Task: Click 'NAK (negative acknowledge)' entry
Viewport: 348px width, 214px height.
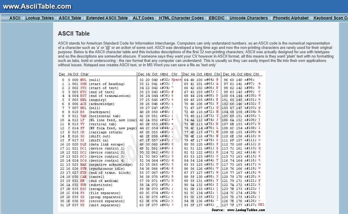Action: point(106,165)
